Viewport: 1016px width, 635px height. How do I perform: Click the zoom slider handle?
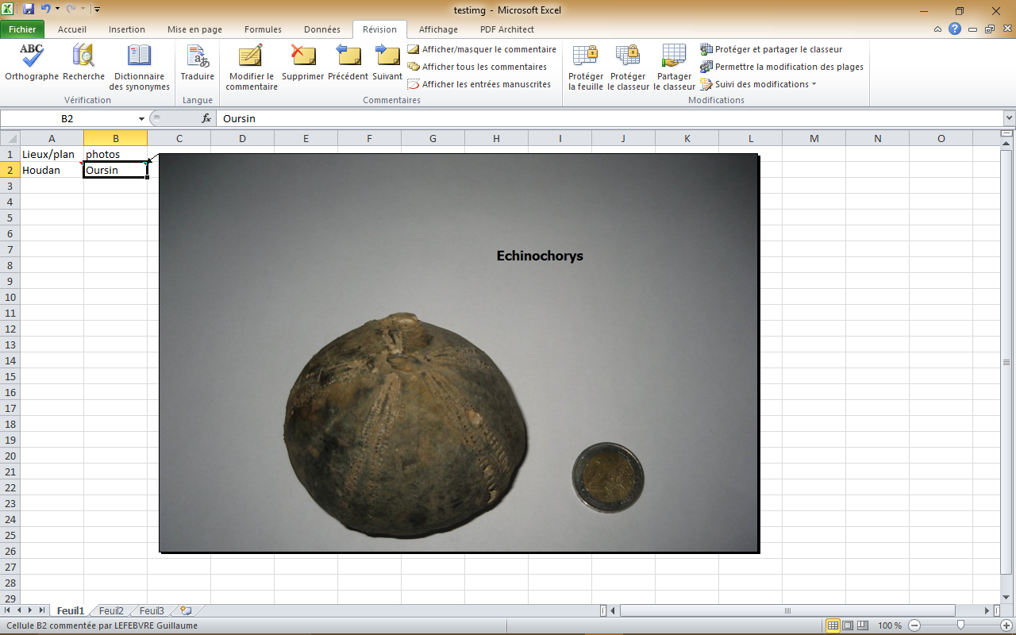[960, 625]
